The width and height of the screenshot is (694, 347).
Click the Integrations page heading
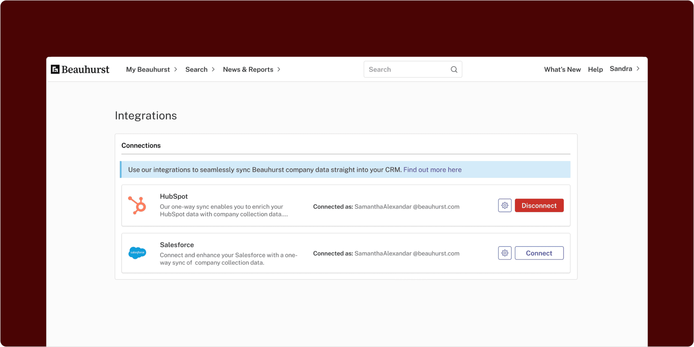[146, 116]
